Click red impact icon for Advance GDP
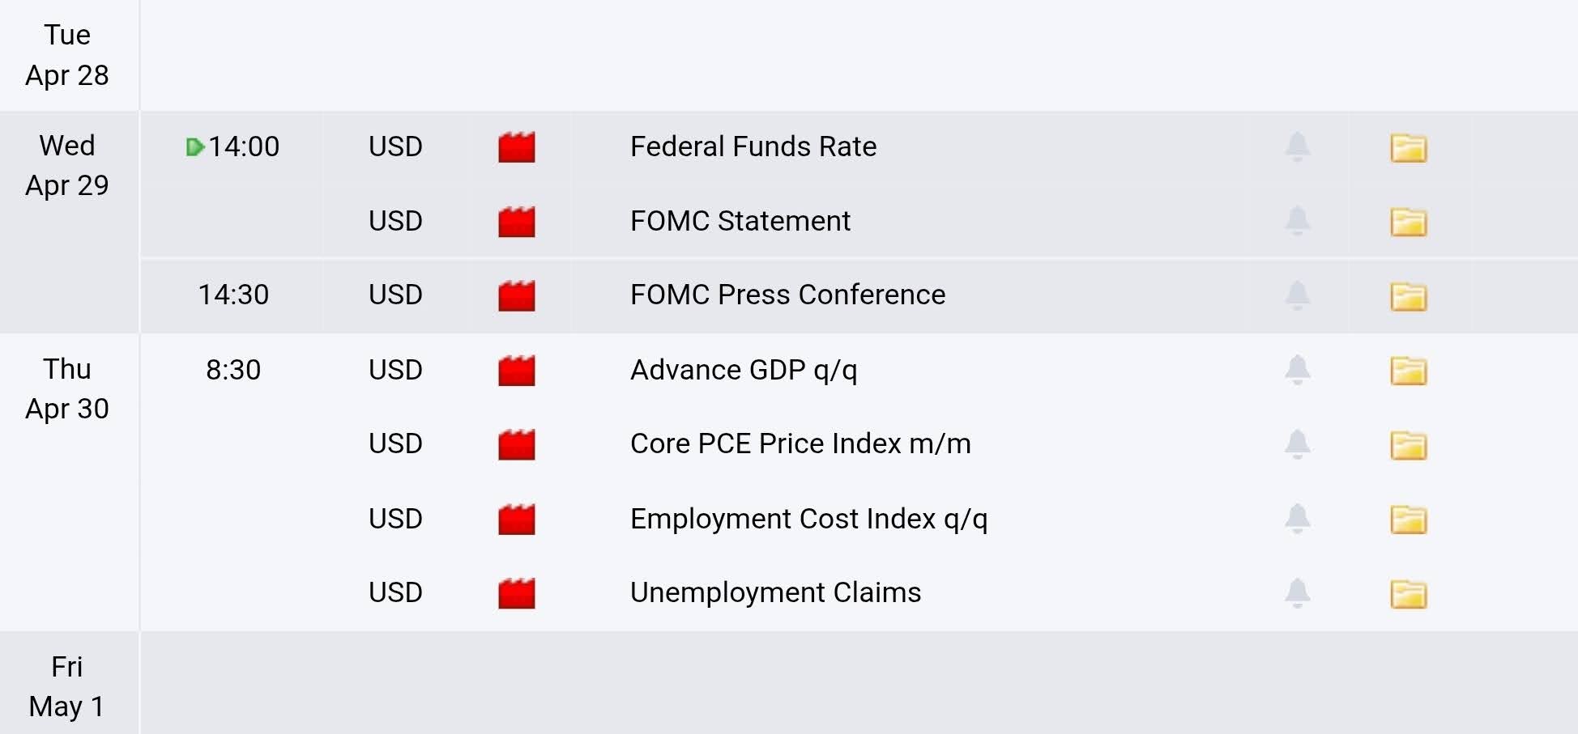 (x=516, y=371)
